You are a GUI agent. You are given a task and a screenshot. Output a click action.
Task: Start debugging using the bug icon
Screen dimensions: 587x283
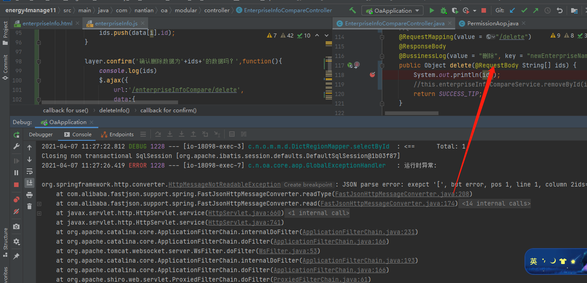(x=443, y=10)
